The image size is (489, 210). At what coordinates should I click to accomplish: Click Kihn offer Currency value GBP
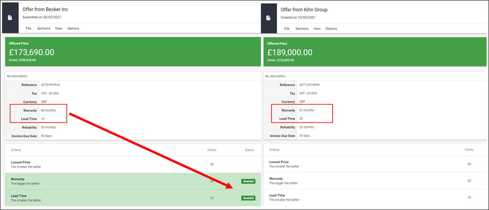point(302,102)
